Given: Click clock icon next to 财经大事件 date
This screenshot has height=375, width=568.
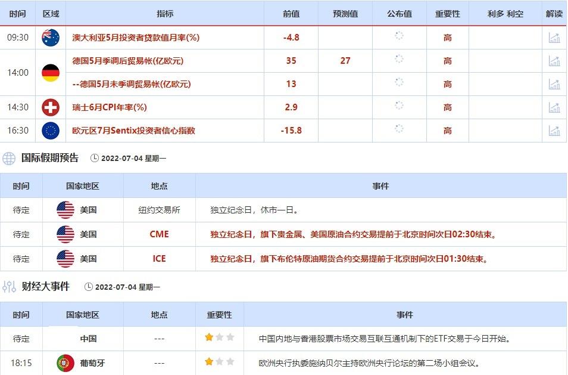Looking at the screenshot, I should [x=89, y=287].
